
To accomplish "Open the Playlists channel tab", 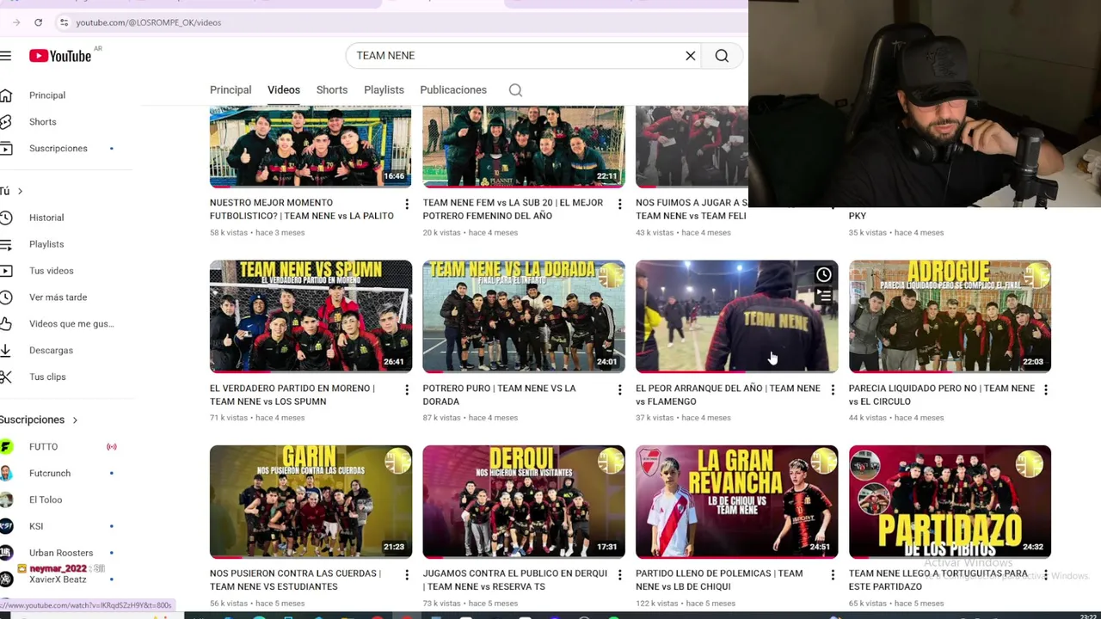I will [x=384, y=90].
